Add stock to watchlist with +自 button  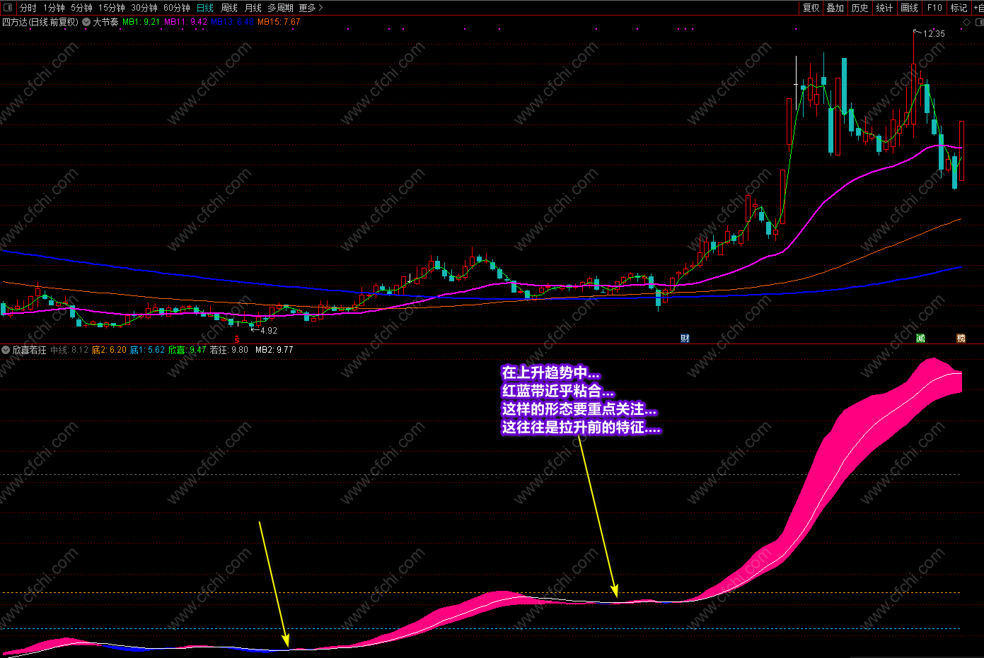[x=978, y=8]
